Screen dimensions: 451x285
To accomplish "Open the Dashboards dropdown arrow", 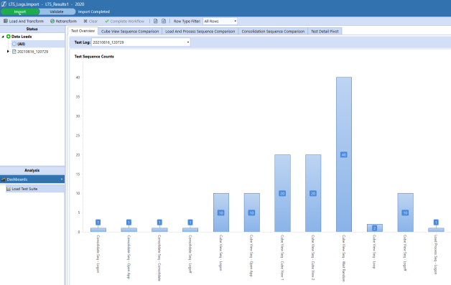I will 62,179.
